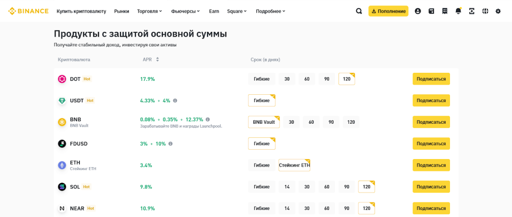Image resolution: width=512 pixels, height=217 pixels.
Task: Click the globe language icon
Action: 484,11
